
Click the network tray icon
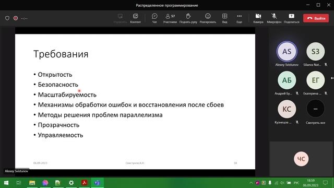(276, 183)
